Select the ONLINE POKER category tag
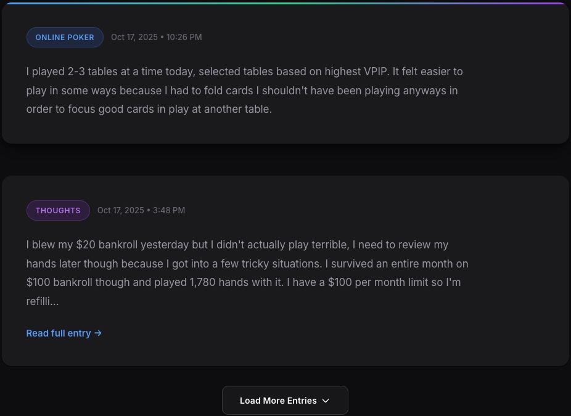This screenshot has width=571, height=416. click(65, 38)
